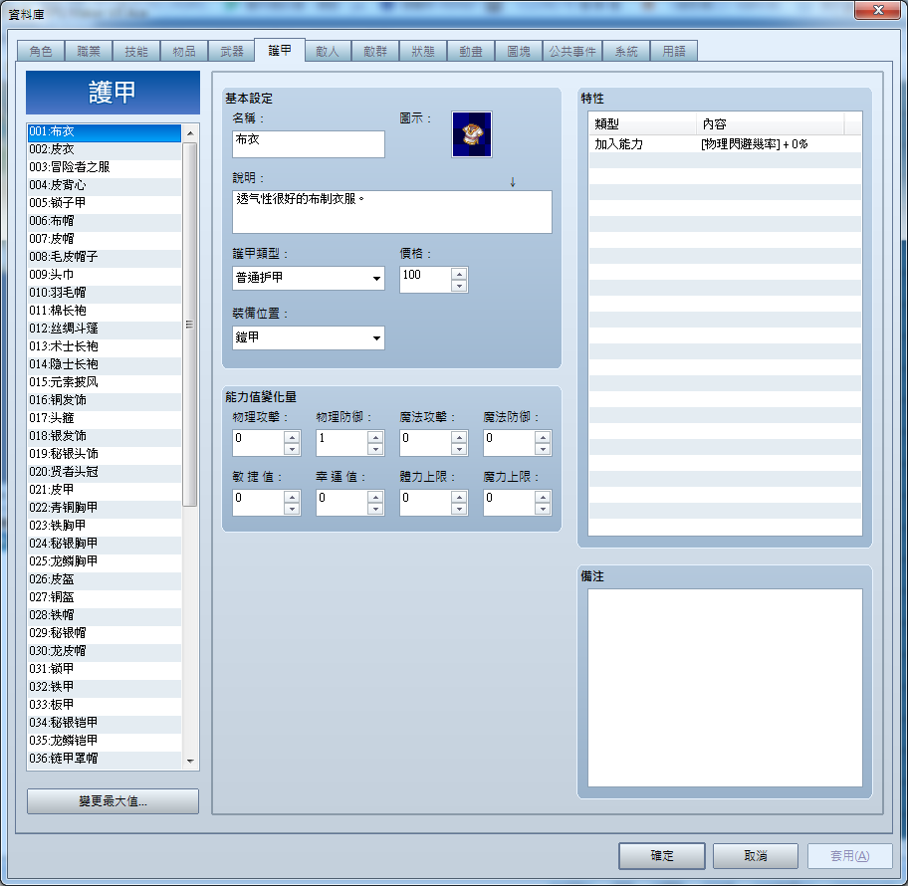The height and width of the screenshot is (886, 908).
Task: Switch to the 技能 tab
Action: coord(136,51)
